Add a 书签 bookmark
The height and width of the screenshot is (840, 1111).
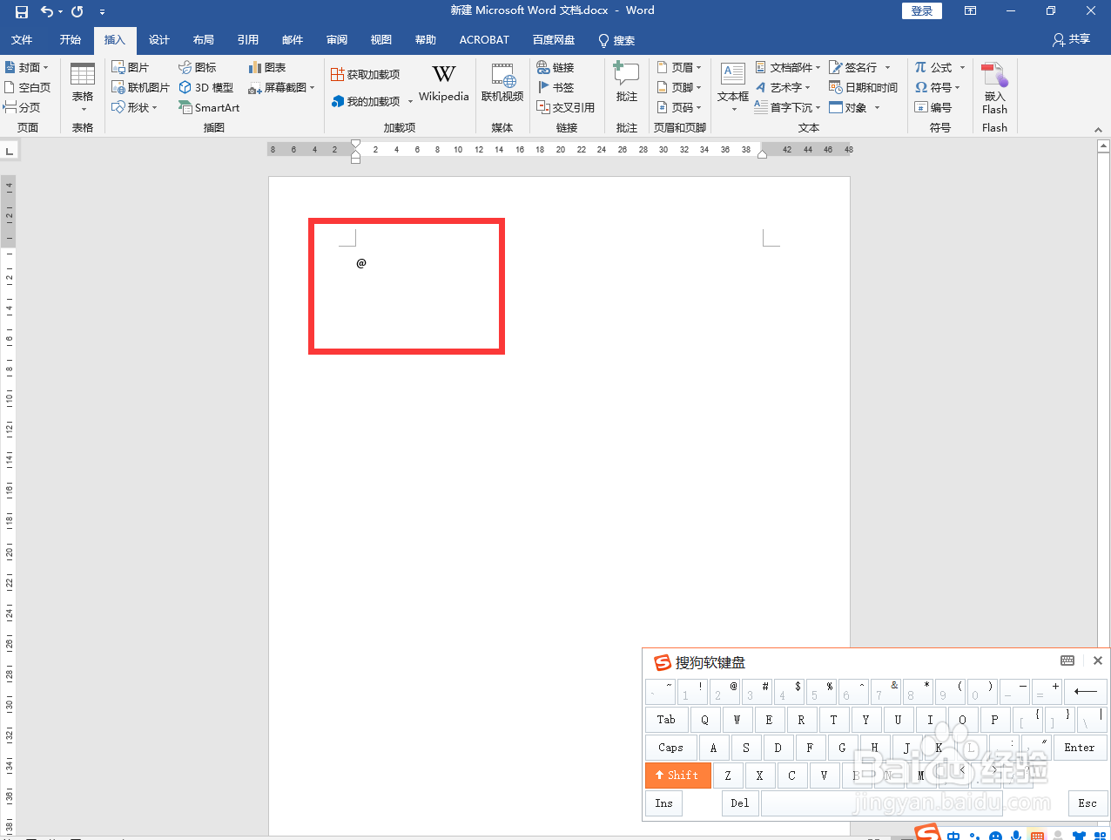[555, 87]
